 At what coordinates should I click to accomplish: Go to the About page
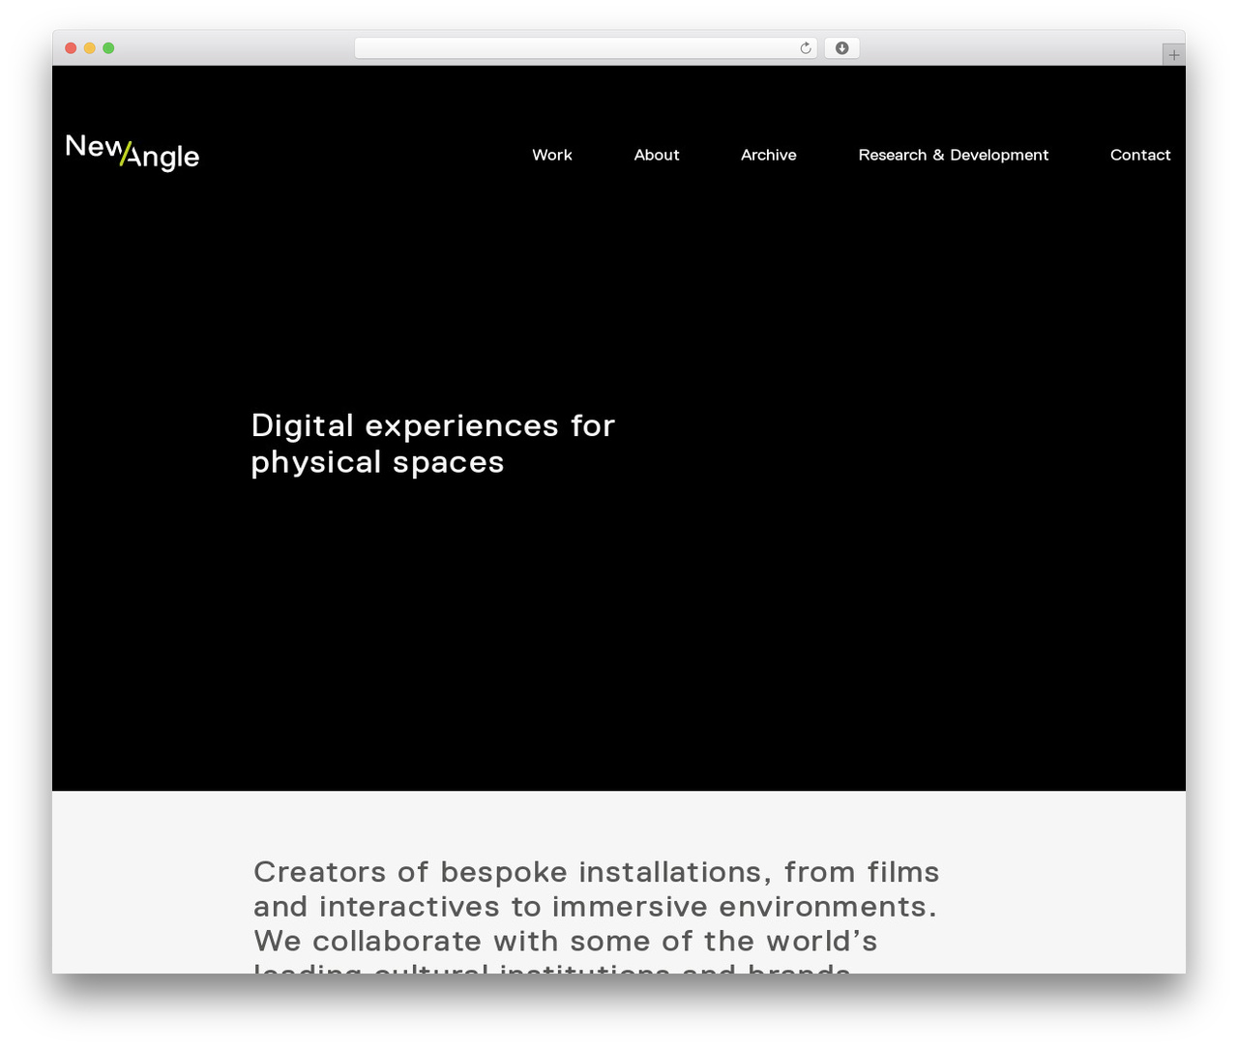tap(657, 155)
